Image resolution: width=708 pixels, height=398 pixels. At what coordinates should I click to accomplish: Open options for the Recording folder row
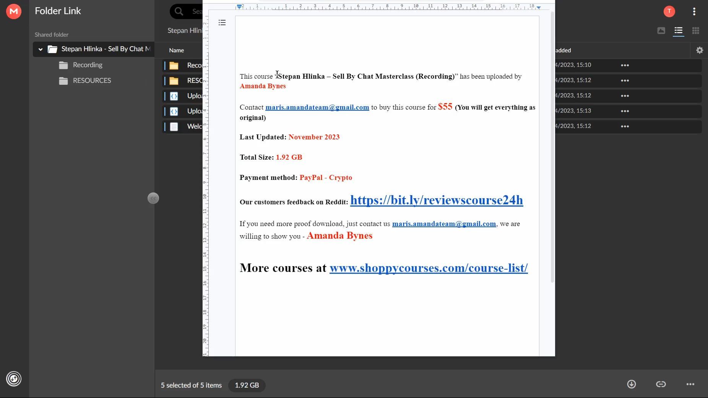click(x=625, y=65)
